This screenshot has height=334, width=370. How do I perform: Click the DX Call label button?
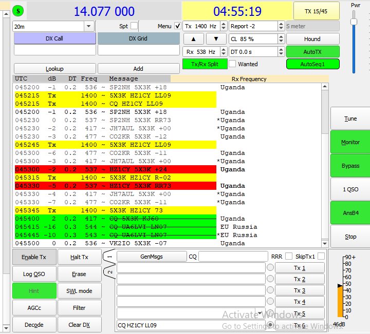[x=55, y=38]
